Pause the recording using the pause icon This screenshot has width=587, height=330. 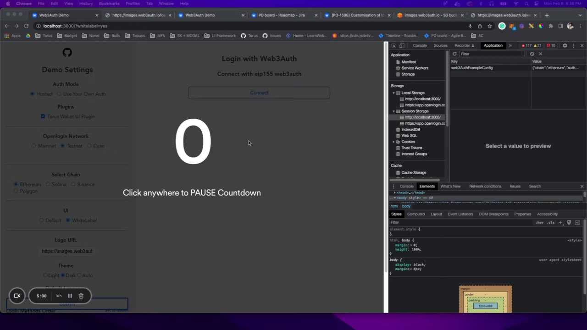(x=70, y=296)
